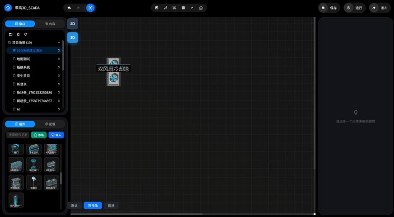Viewport: 394px width, 217px height.
Task: Switch canvas to 2D mode
Action: pyautogui.click(x=72, y=24)
